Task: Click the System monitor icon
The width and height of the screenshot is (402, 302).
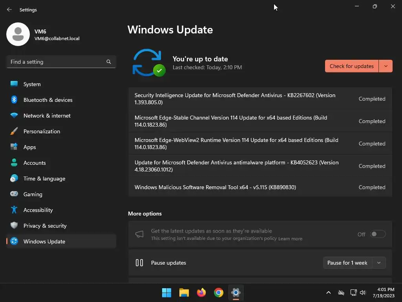Action: tap(14, 84)
